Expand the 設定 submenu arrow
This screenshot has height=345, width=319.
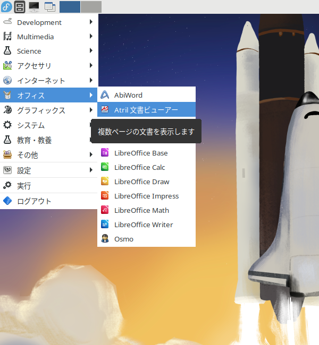[x=91, y=170]
